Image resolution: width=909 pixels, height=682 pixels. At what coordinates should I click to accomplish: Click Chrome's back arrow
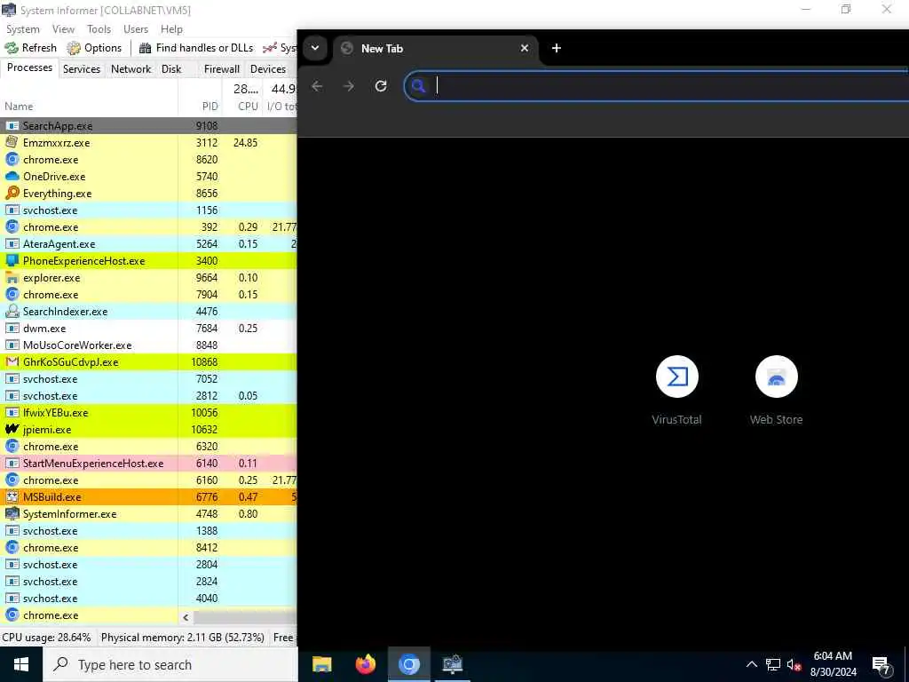[x=317, y=86]
